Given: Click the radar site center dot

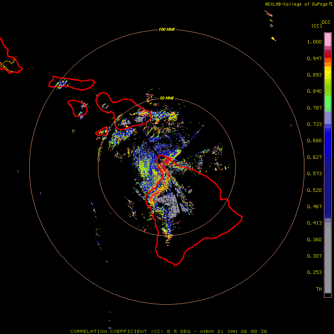Looking at the screenshot, I should click(x=167, y=167).
